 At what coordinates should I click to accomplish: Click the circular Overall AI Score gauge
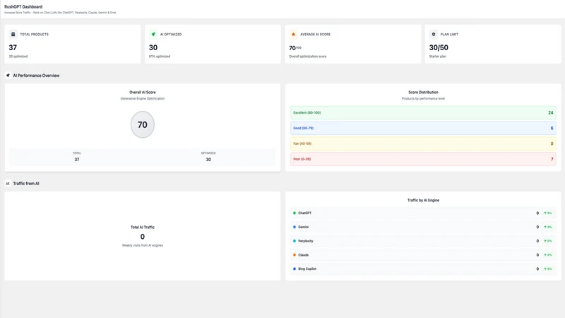coord(143,124)
